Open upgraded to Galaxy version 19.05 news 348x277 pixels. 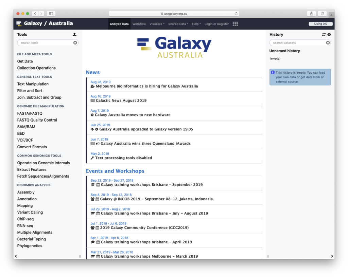(x=146, y=129)
